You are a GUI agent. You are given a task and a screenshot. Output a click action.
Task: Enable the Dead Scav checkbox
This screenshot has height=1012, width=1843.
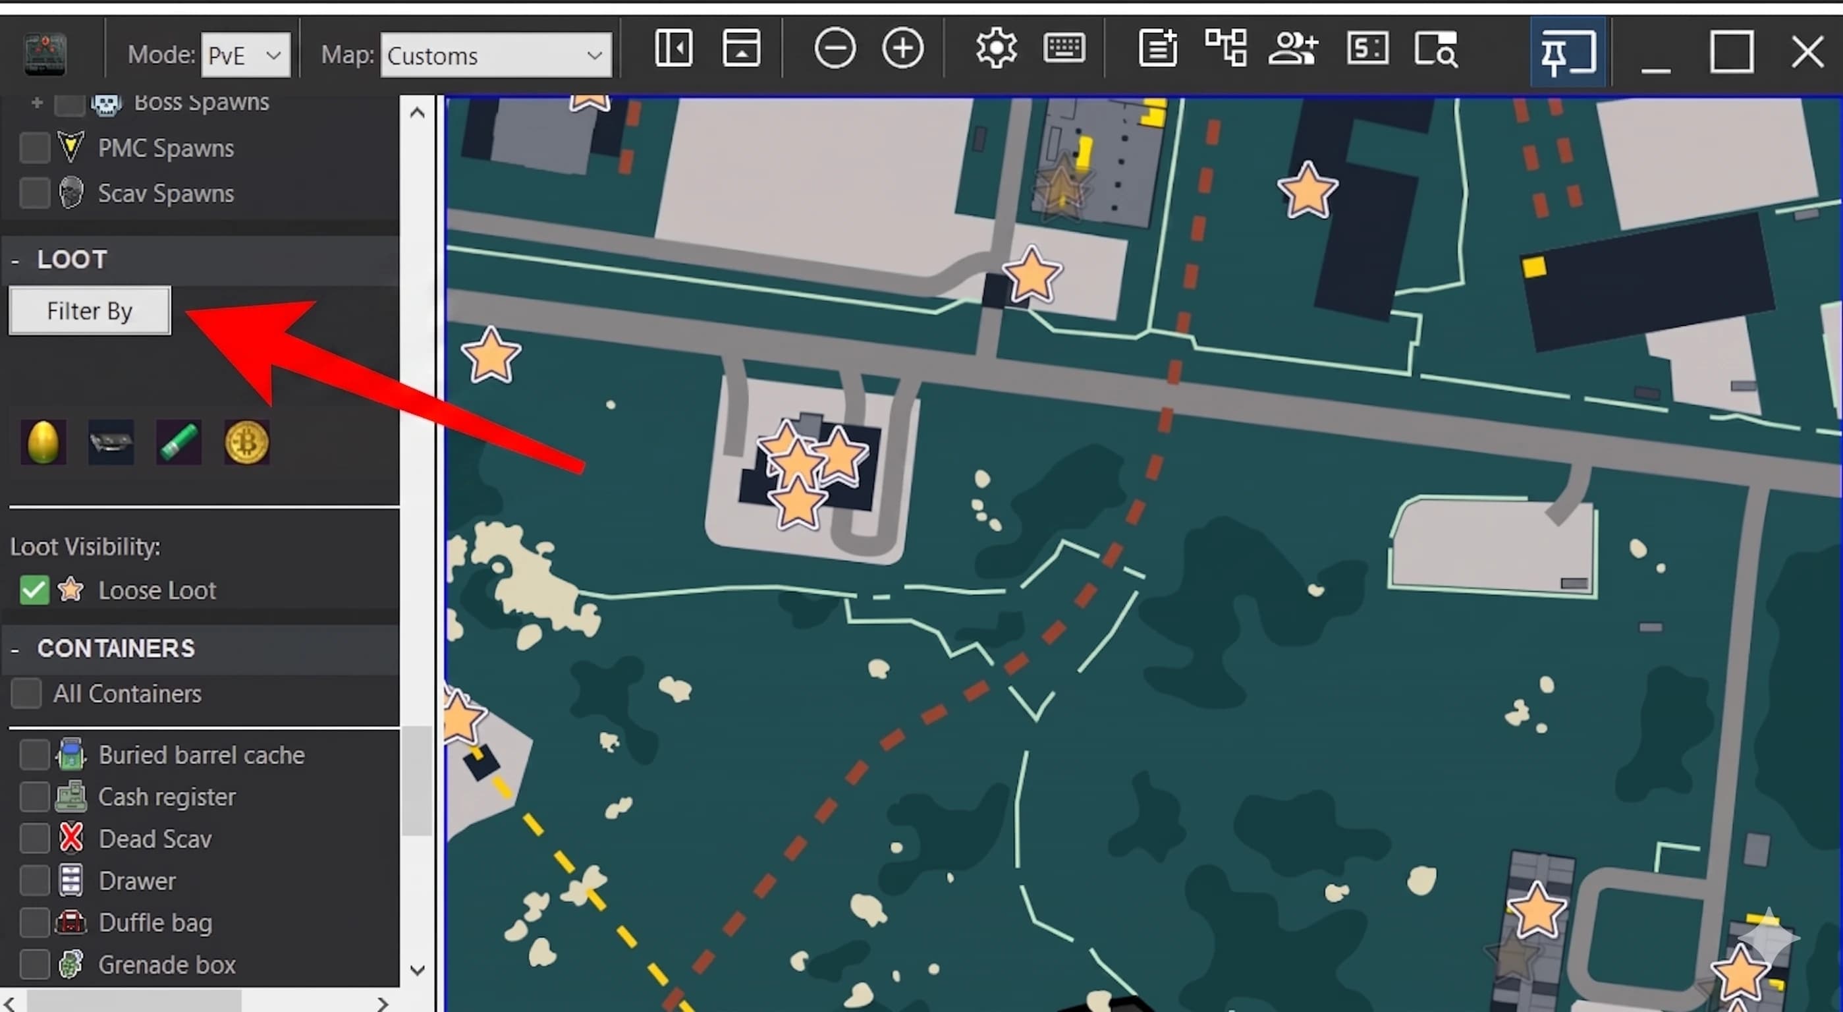click(34, 839)
